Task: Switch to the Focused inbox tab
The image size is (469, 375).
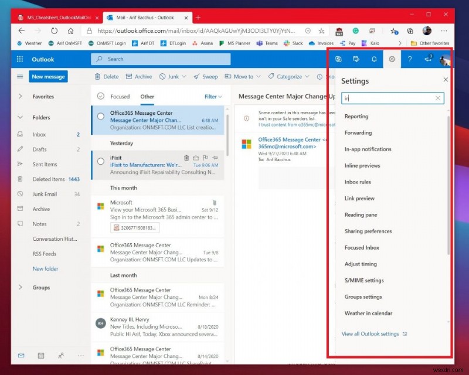Action: pyautogui.click(x=119, y=97)
